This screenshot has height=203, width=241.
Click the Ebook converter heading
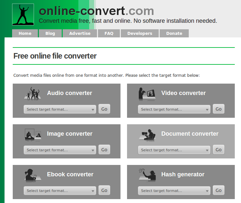70,174
